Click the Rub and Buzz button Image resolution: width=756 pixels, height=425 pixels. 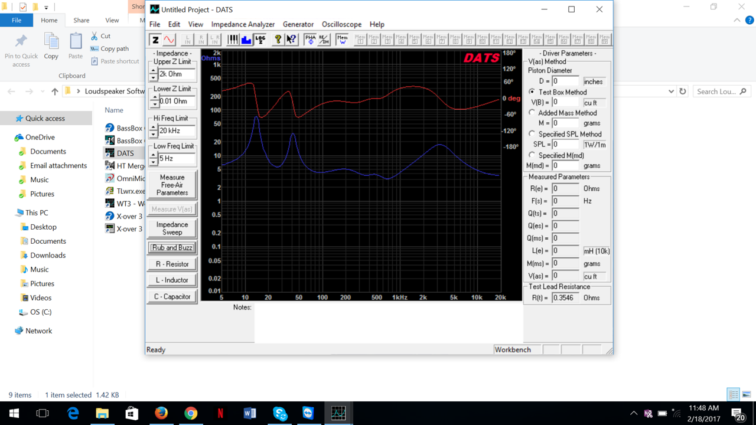pyautogui.click(x=172, y=248)
